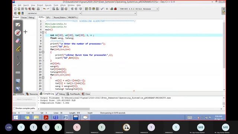Image resolution: width=238 pixels, height=134 pixels.
Task: Toggle the Shorten compiler paths checkbox
Action: [x=14, y=108]
